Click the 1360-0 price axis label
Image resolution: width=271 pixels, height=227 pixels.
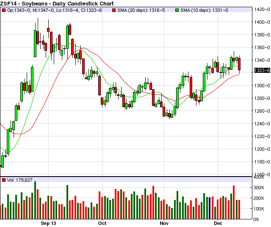click(262, 47)
